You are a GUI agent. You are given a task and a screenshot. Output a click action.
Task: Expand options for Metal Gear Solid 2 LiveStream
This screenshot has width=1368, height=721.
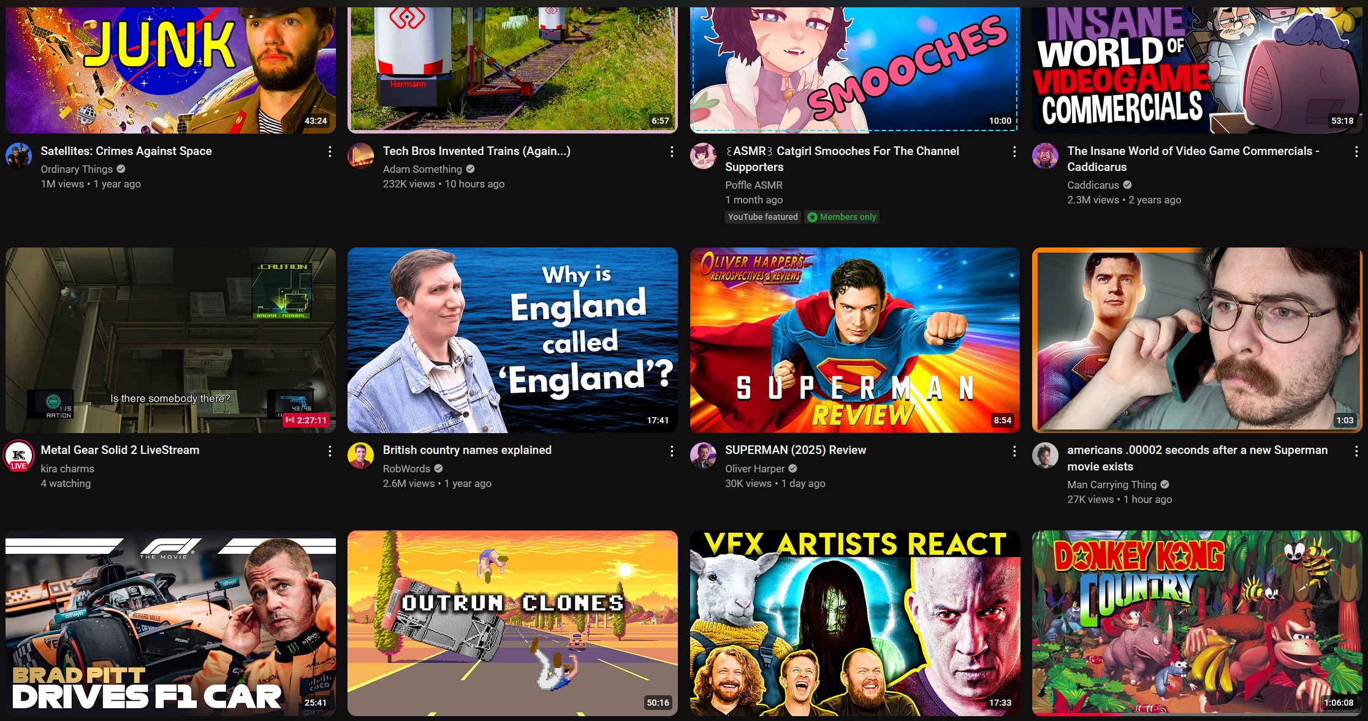tap(330, 451)
